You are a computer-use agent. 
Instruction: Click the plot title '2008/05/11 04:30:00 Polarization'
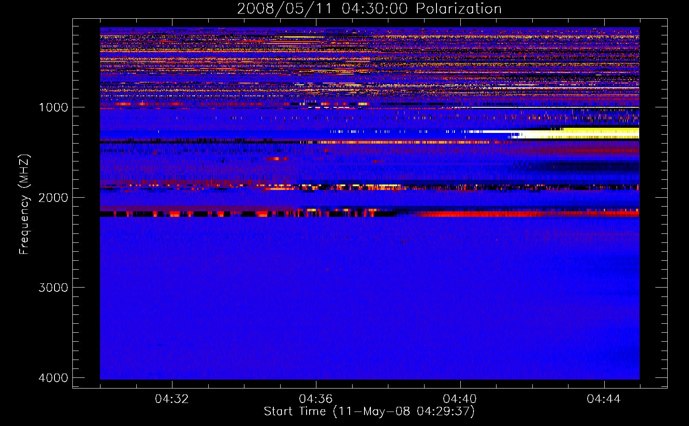click(x=369, y=9)
